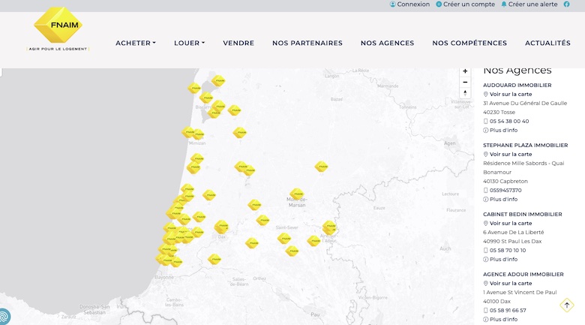Viewport: 585px width, 325px height.
Task: Click the FNAIM logo
Action: pos(58,29)
